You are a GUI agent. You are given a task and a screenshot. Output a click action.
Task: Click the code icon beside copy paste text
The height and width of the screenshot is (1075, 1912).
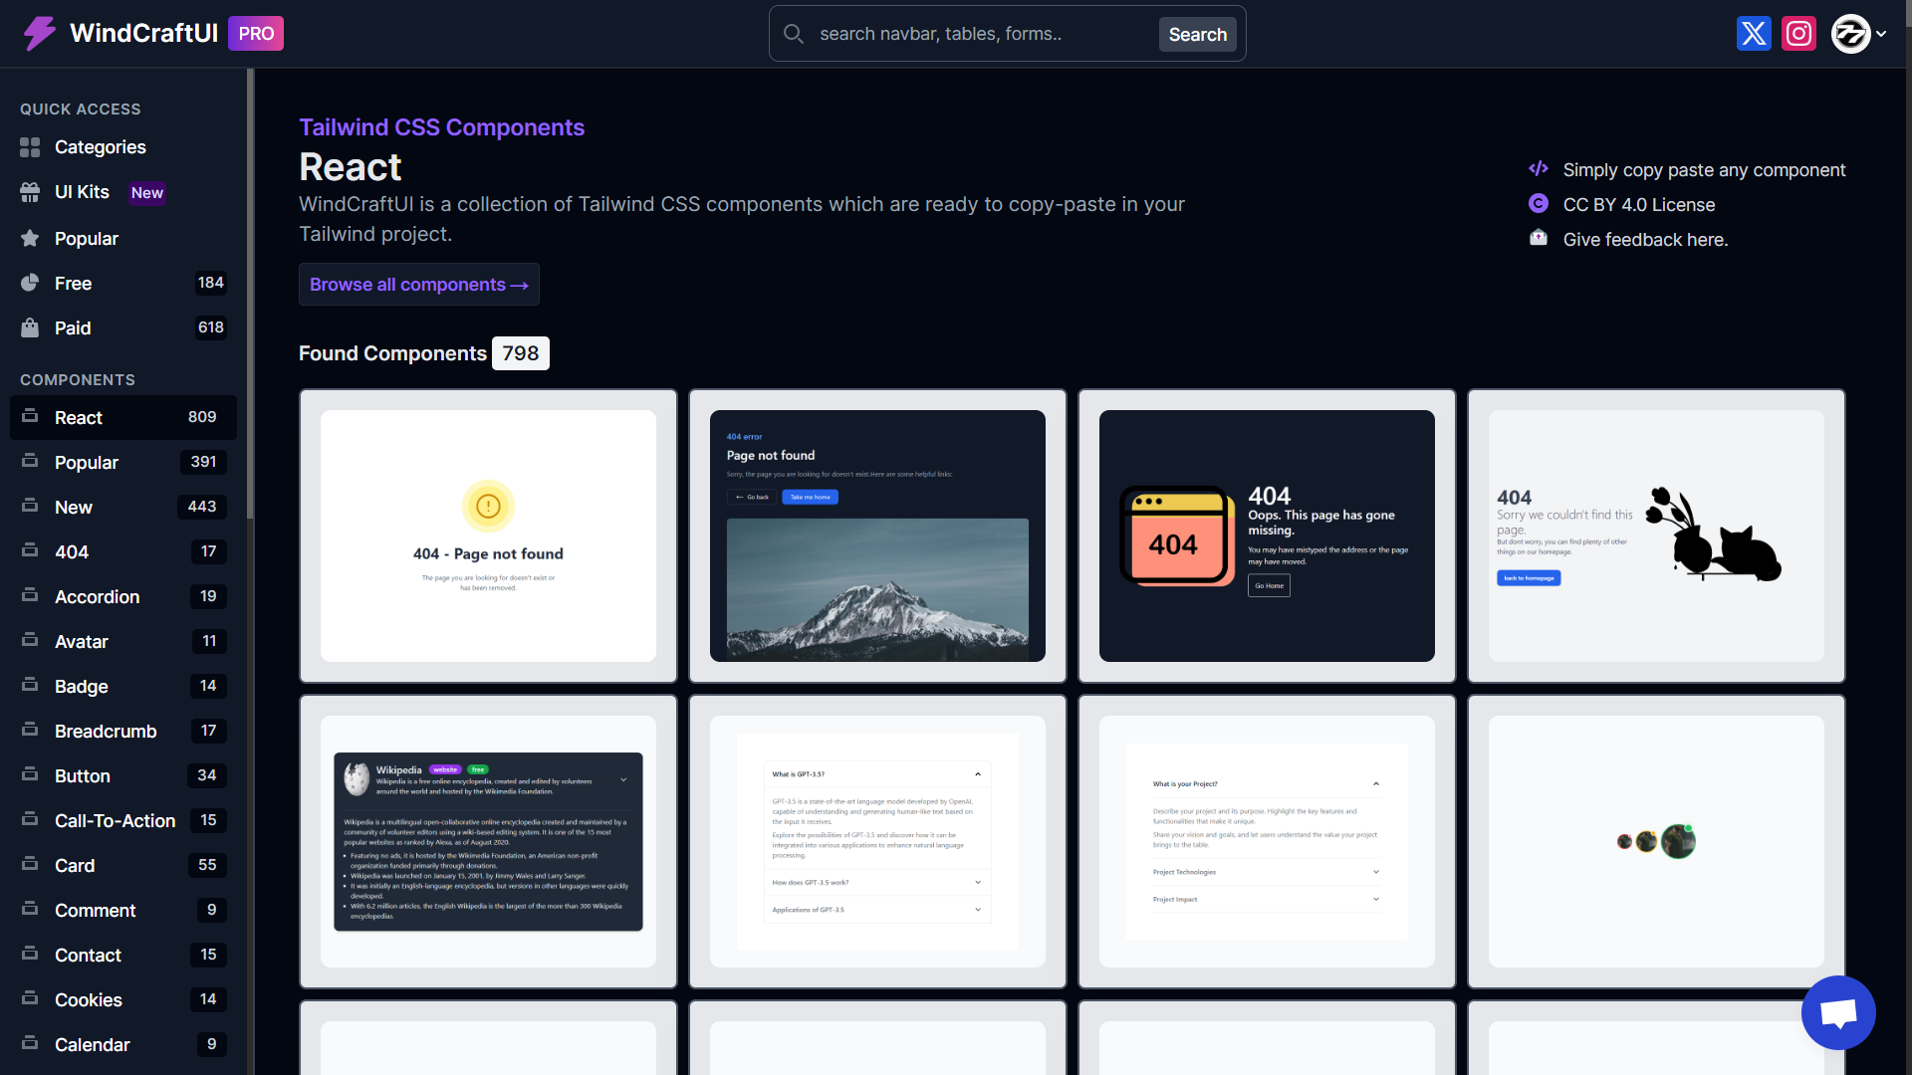(x=1539, y=169)
